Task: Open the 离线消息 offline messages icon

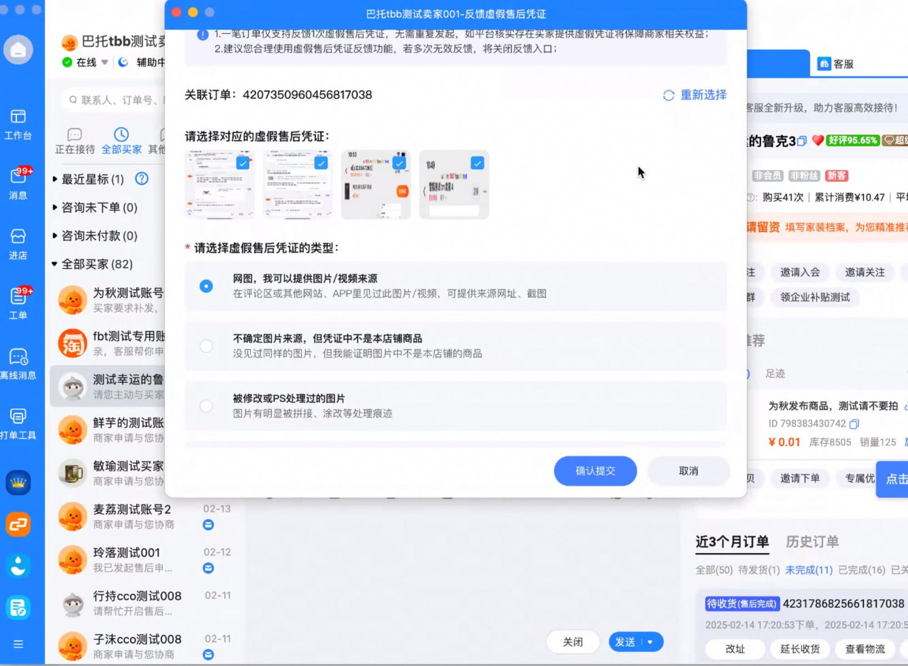Action: coord(18,364)
